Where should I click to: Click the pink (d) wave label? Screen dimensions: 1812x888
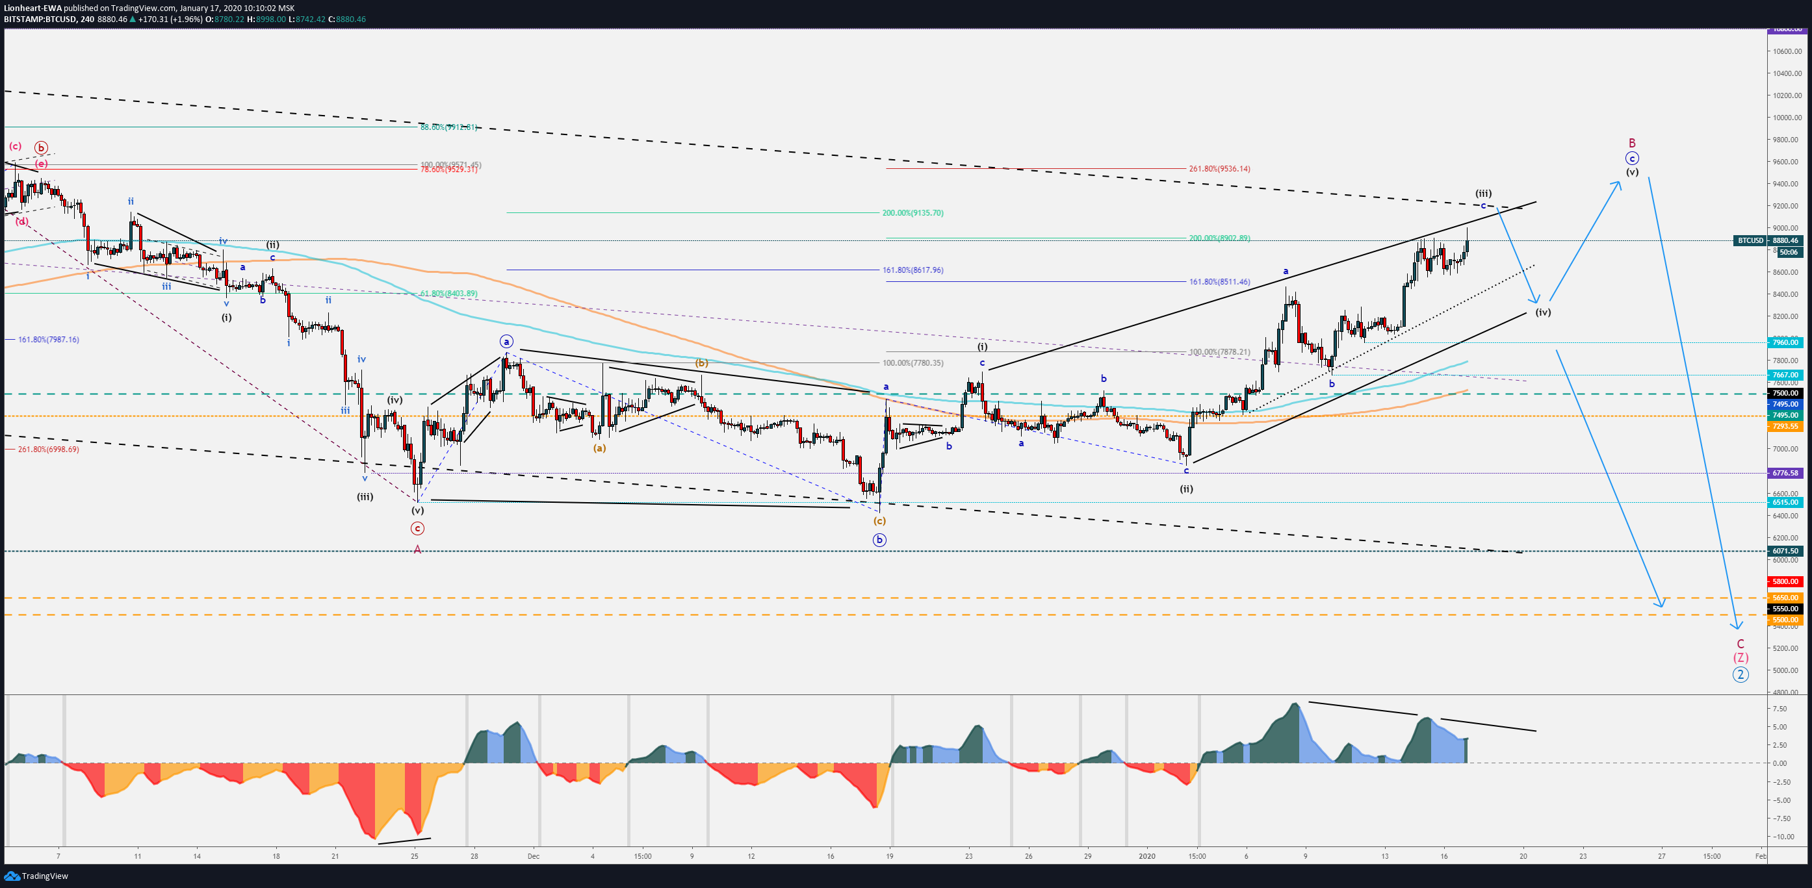[23, 222]
